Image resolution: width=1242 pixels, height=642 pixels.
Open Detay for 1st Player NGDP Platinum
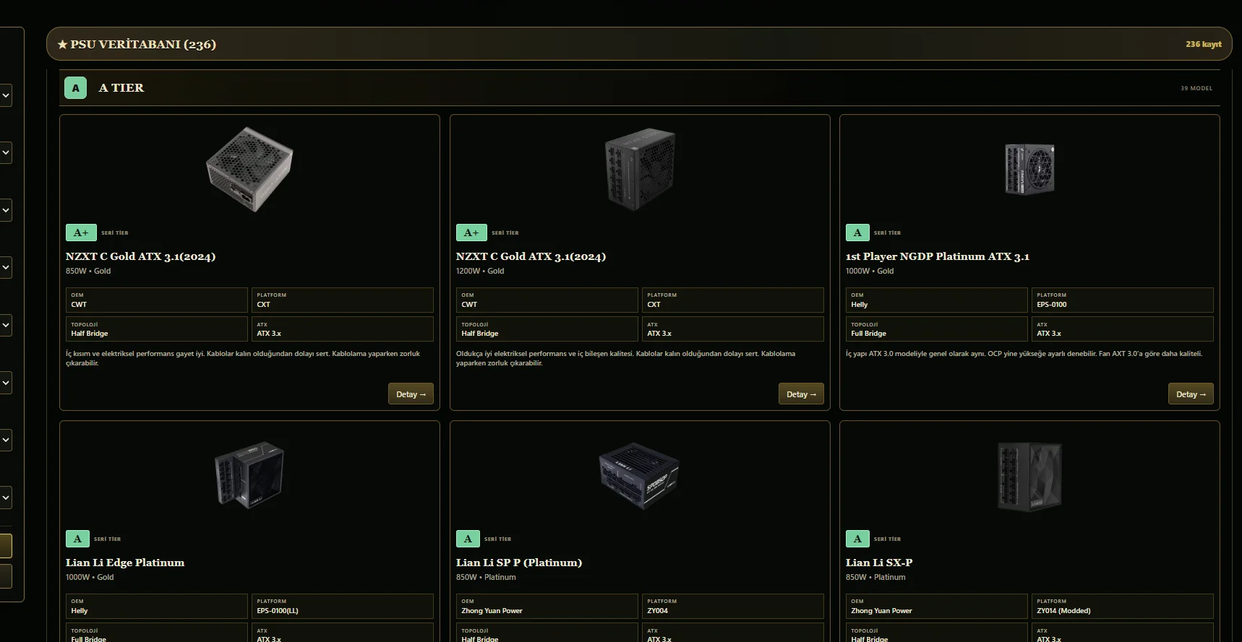pos(1191,394)
